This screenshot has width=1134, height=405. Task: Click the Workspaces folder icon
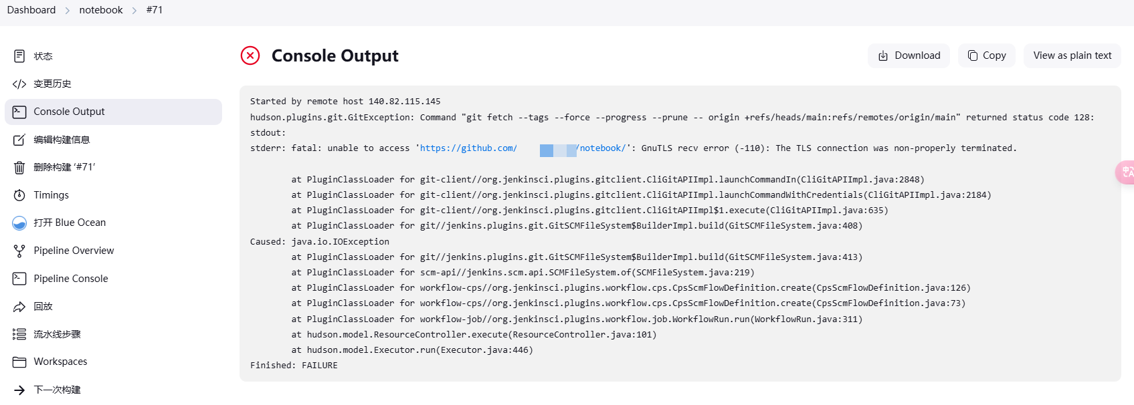click(19, 362)
